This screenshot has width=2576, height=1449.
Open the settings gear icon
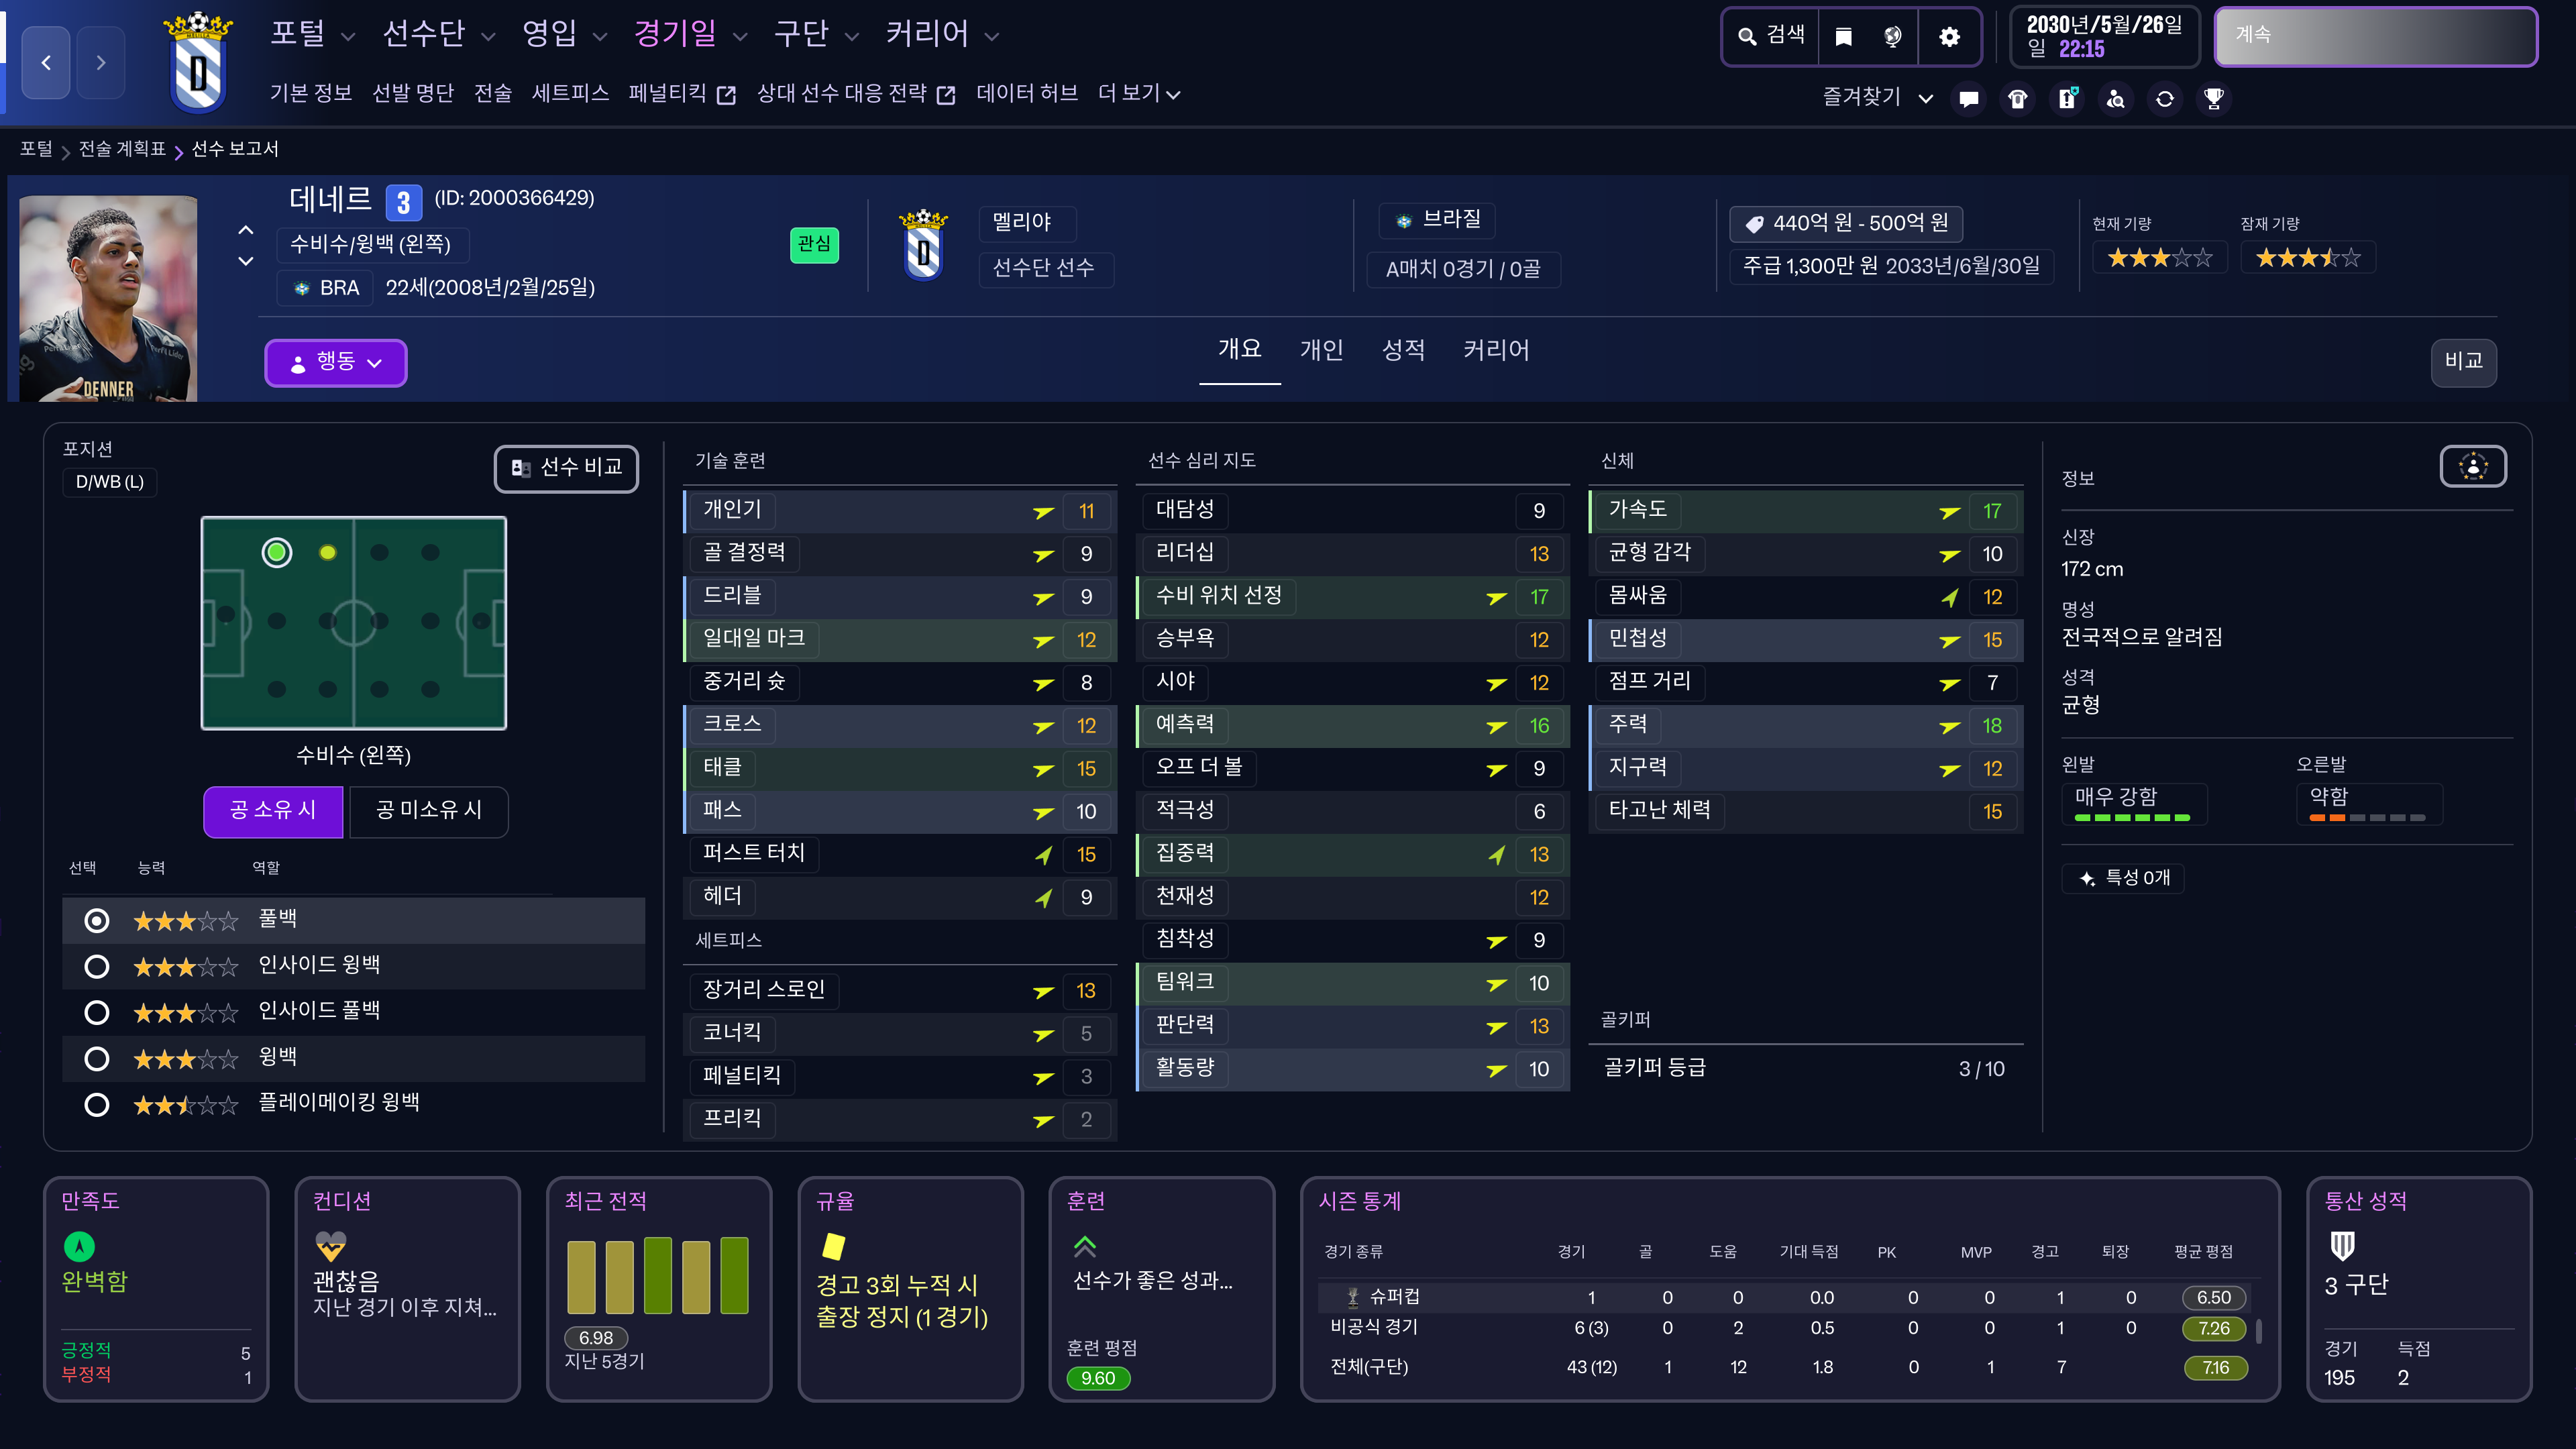click(1949, 37)
